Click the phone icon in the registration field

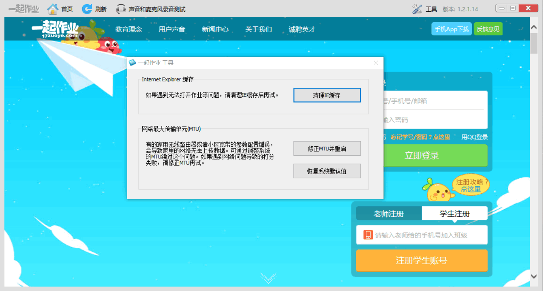368,235
